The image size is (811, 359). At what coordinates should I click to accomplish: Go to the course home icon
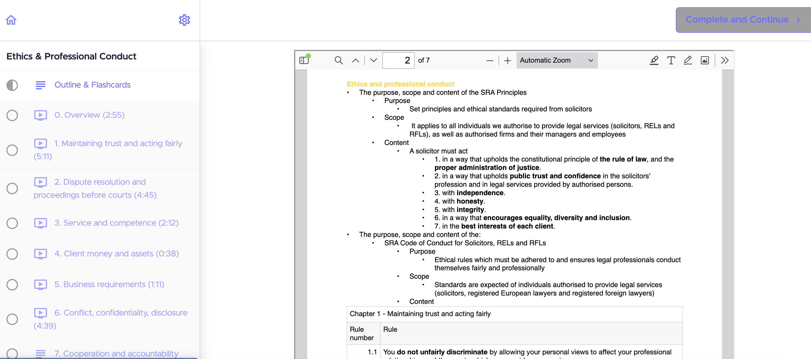11,20
